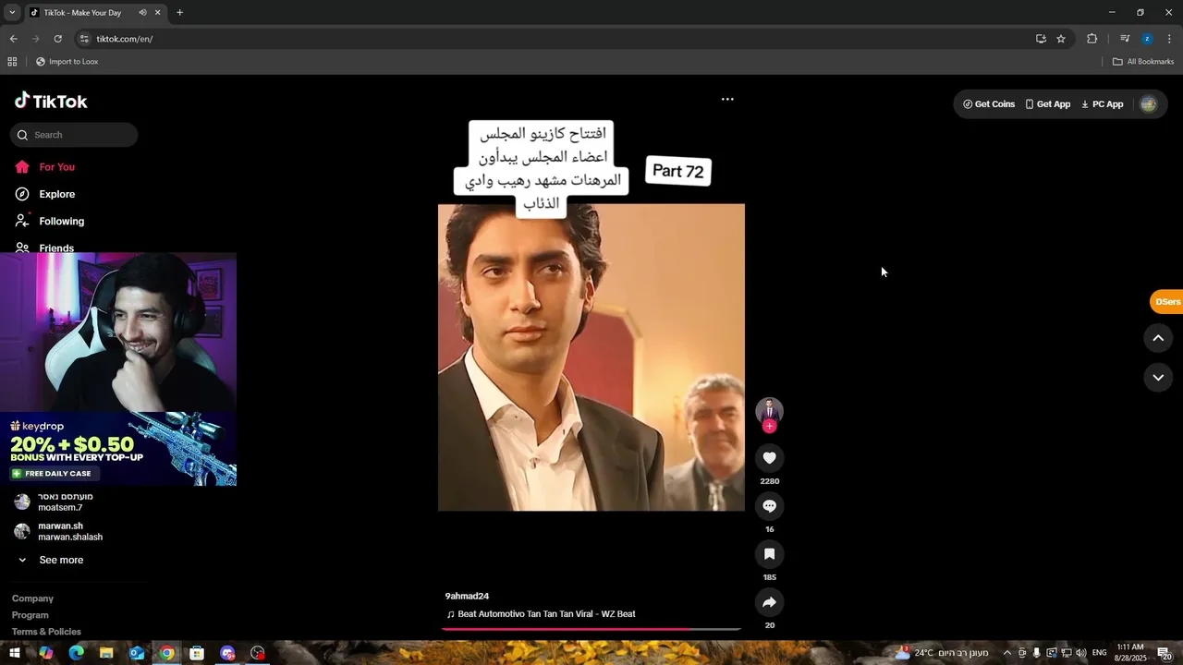Install app using the address bar icon
This screenshot has width=1183, height=665.
point(1041,39)
